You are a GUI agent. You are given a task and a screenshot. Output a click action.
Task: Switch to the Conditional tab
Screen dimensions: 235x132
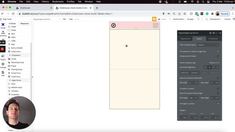(213, 39)
